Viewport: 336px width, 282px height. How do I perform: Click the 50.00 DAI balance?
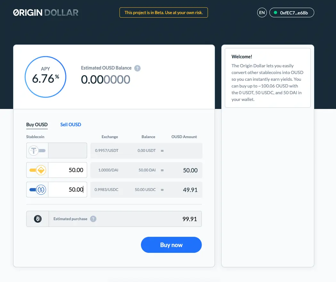coord(147,170)
